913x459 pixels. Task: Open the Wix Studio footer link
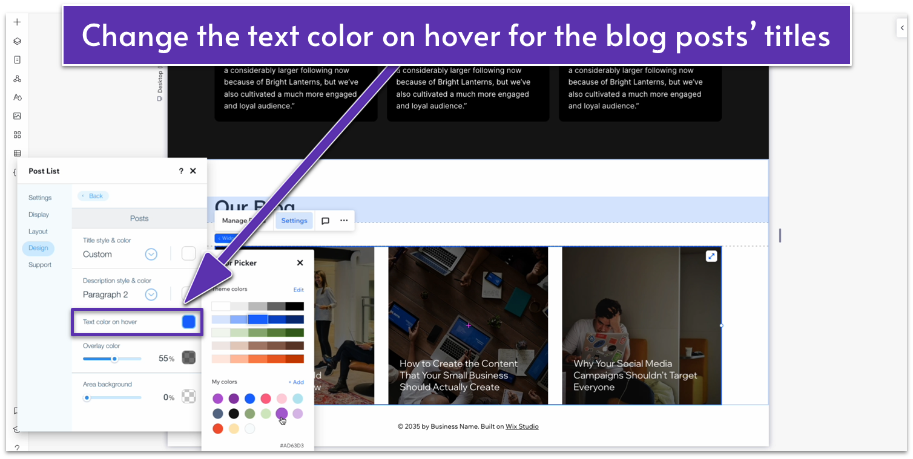522,426
